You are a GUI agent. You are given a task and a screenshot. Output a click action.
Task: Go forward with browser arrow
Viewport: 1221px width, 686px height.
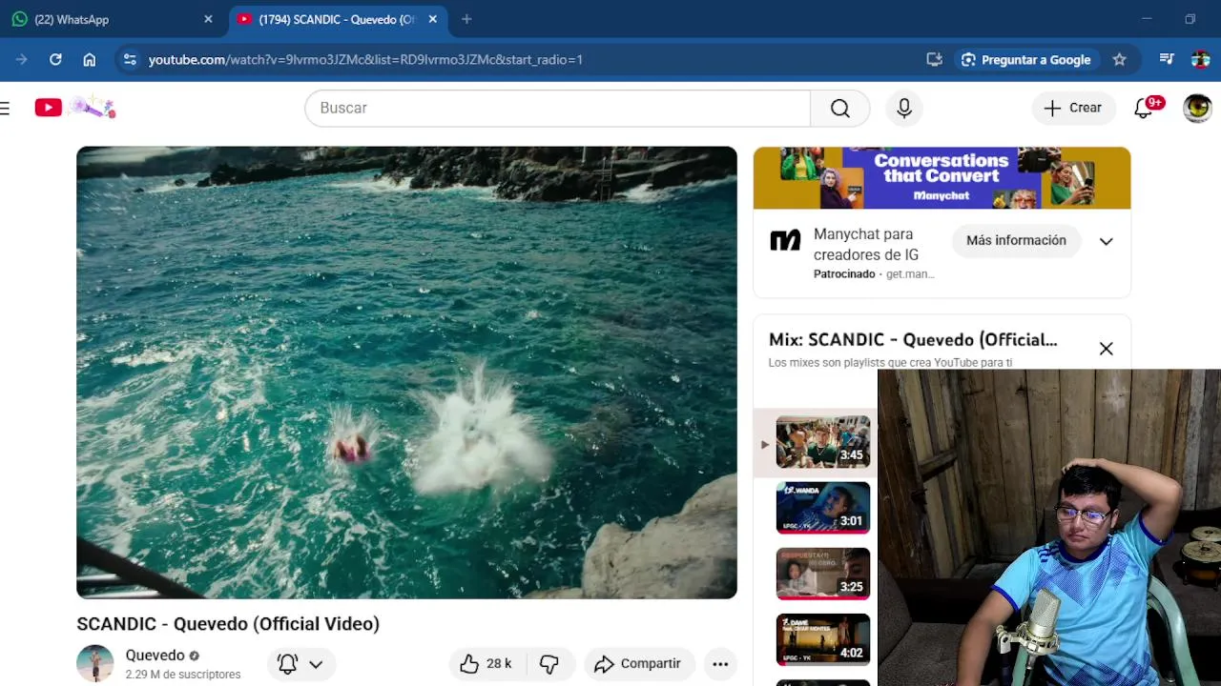point(21,59)
